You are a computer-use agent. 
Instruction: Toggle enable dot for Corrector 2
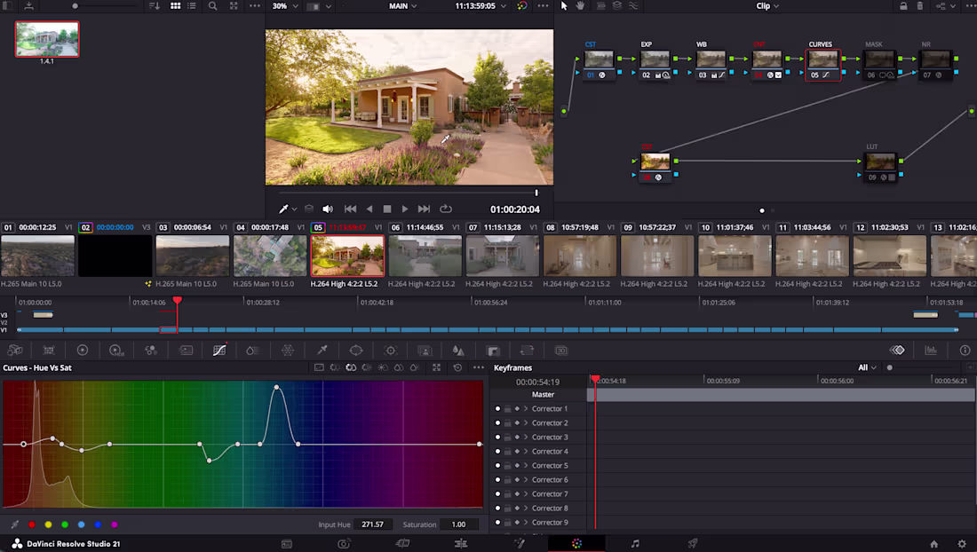[x=497, y=423]
